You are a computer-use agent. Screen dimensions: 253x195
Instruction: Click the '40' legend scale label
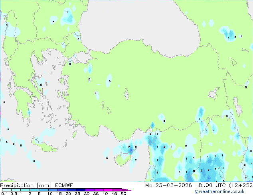coord(105,193)
